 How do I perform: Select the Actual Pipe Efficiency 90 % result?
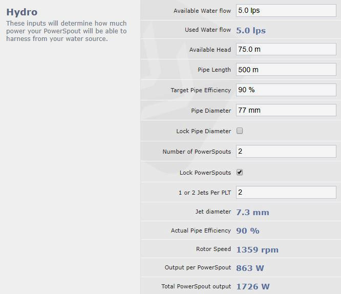click(x=248, y=231)
